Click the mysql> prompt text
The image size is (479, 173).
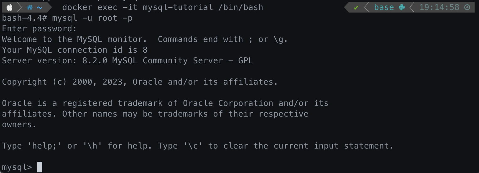point(17,167)
